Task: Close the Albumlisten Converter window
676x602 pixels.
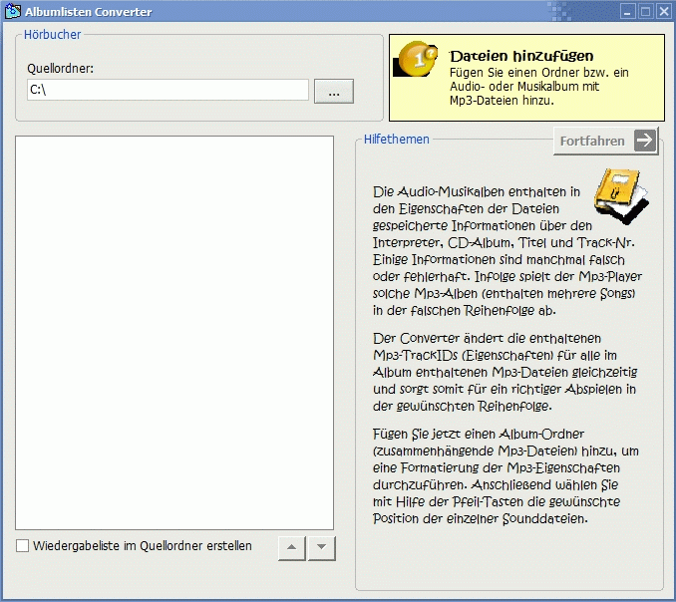Action: [x=663, y=12]
